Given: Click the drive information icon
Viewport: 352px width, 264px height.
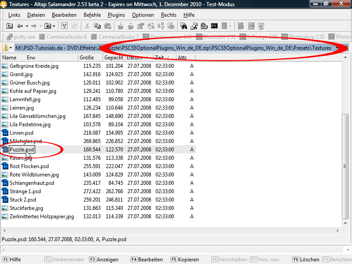Looking at the screenshot, I should (x=204, y=26).
